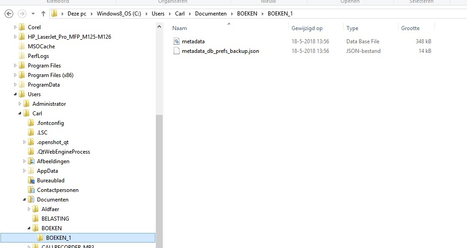Click the '14 kB' size cell
This screenshot has height=248, width=467.
(x=425, y=51)
